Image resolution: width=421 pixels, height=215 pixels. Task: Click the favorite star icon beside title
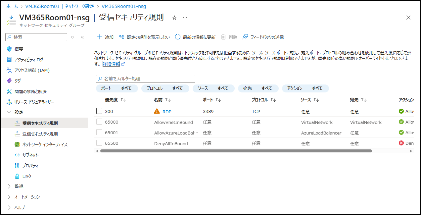click(174, 18)
